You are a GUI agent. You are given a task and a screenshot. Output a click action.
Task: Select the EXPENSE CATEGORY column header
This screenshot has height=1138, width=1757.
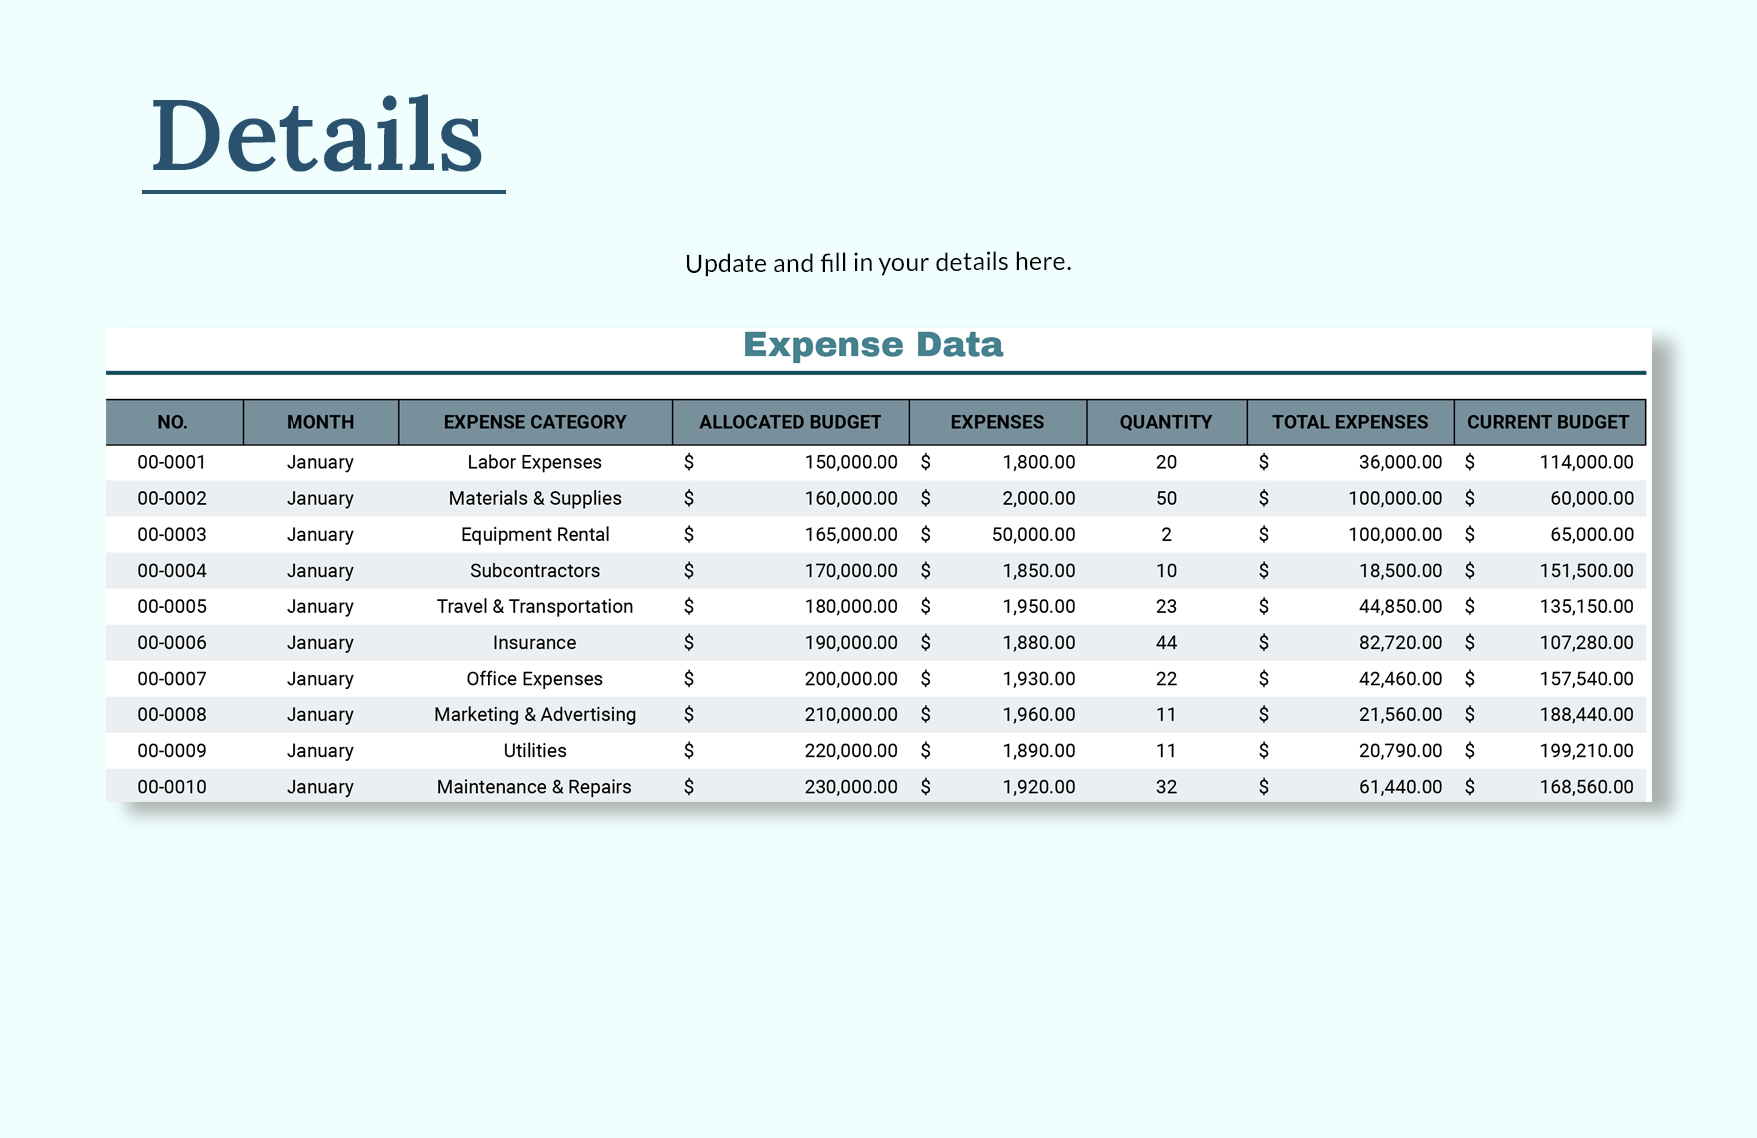point(534,421)
